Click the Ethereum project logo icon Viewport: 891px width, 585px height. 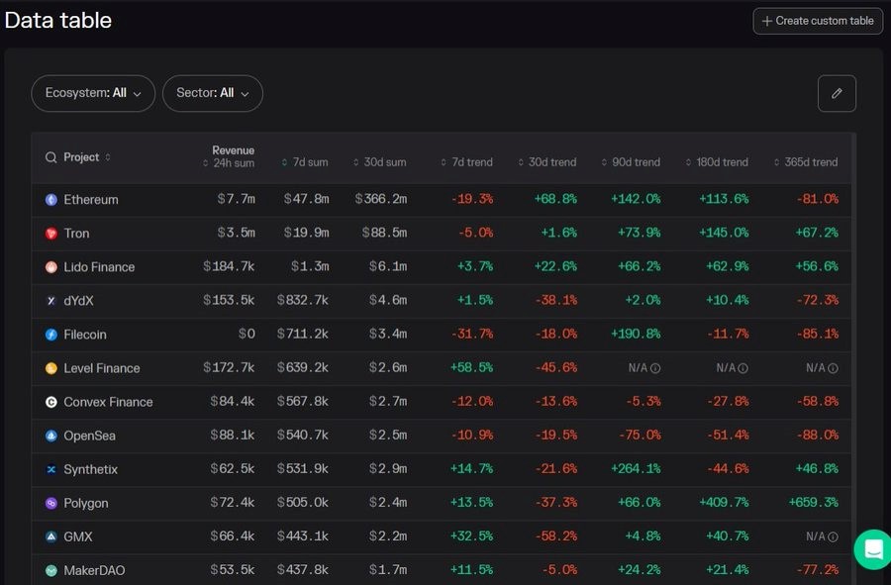[x=51, y=199]
